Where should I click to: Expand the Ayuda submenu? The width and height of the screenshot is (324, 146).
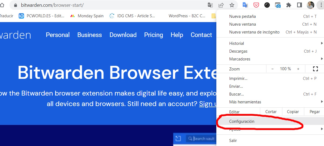tap(270, 129)
